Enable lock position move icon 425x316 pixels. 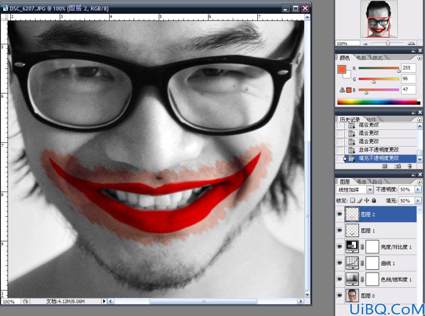coord(367,201)
